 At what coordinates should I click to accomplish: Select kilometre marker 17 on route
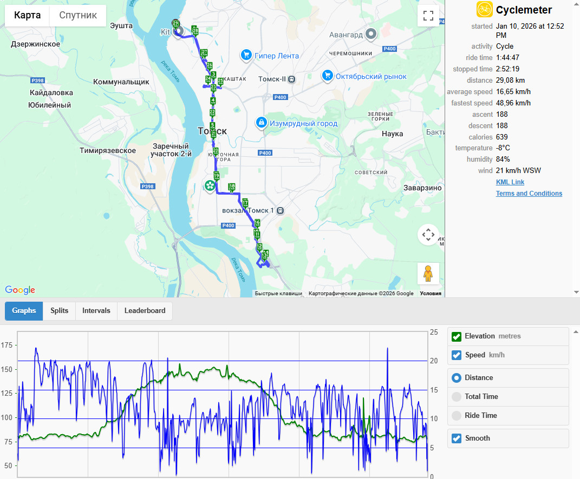coord(245,203)
